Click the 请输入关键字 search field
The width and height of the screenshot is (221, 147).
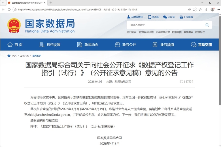click(x=164, y=25)
